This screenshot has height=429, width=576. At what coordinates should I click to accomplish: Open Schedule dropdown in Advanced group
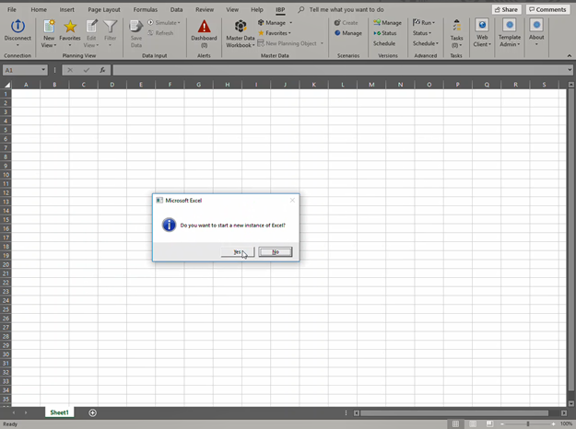point(426,43)
